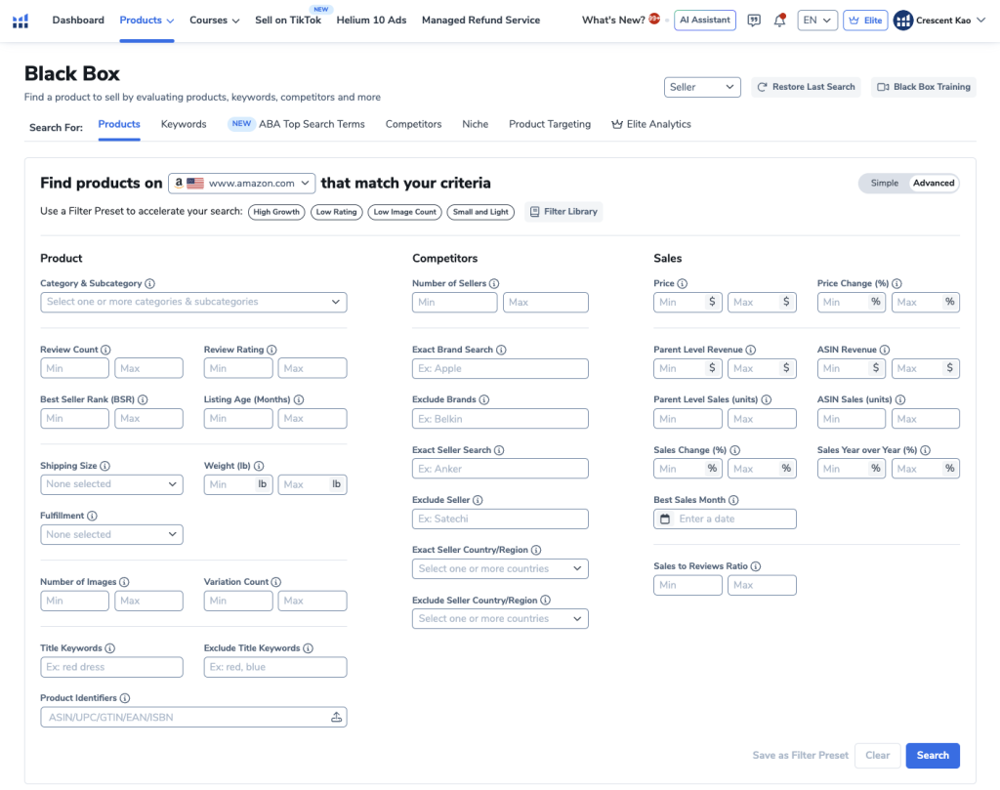Open the Shipping Size dropdown
1000x790 pixels.
click(111, 484)
